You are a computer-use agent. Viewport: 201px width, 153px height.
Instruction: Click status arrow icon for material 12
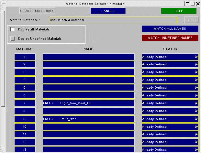point(197,142)
